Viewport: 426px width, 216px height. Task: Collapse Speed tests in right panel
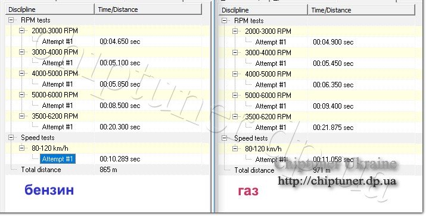coord(225,138)
